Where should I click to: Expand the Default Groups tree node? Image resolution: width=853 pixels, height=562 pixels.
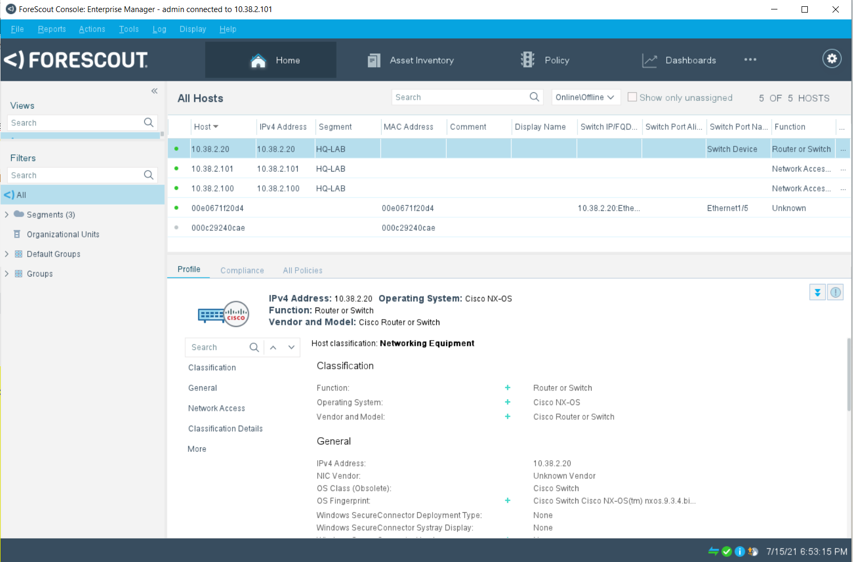point(7,254)
